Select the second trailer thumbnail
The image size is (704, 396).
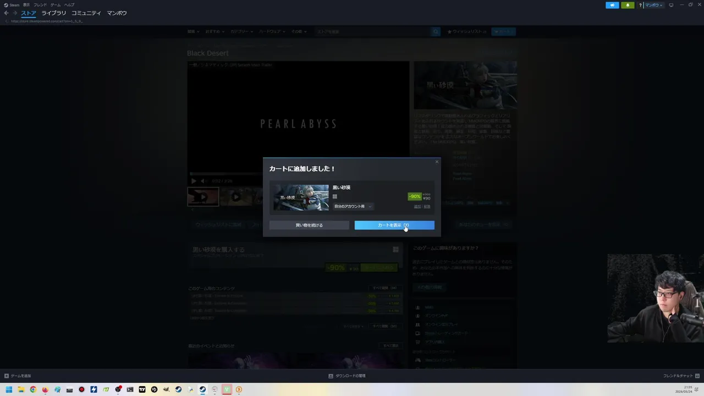[x=236, y=196]
